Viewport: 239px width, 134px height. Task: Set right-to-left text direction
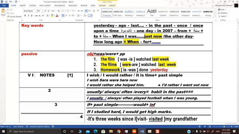coord(90,11)
